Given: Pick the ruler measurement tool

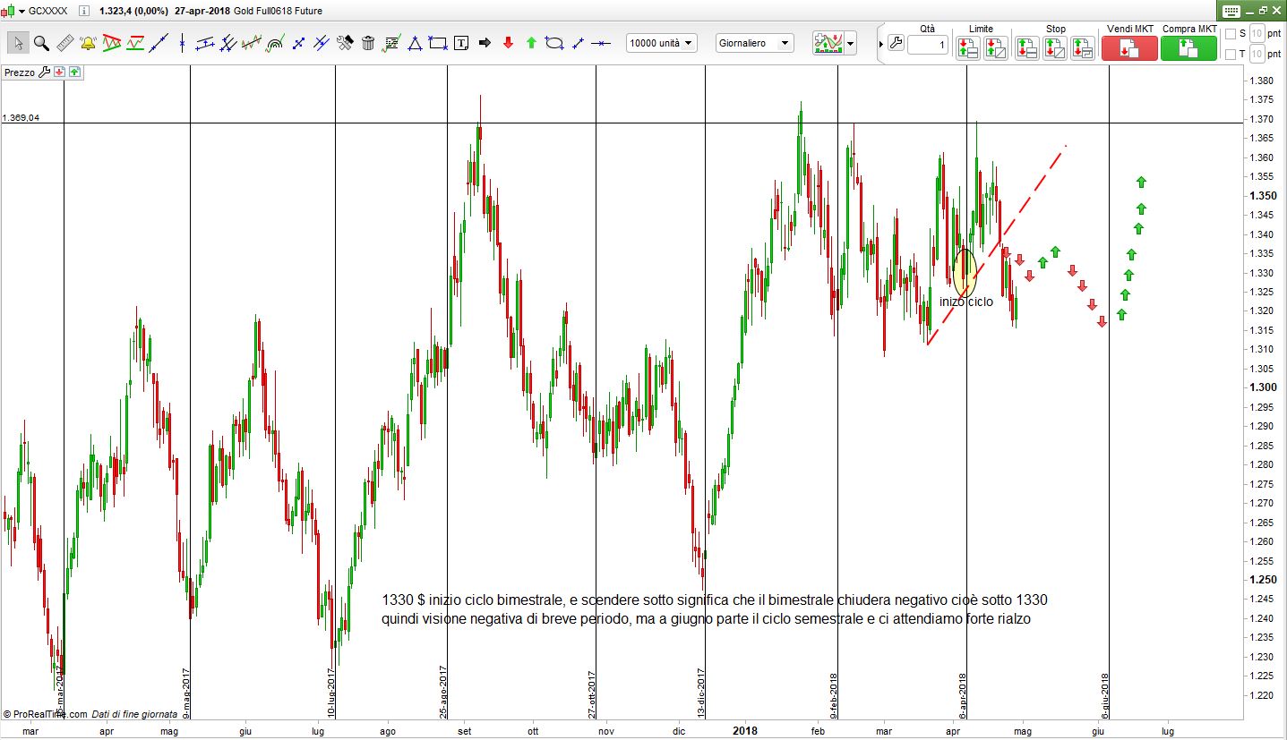Looking at the screenshot, I should [64, 43].
